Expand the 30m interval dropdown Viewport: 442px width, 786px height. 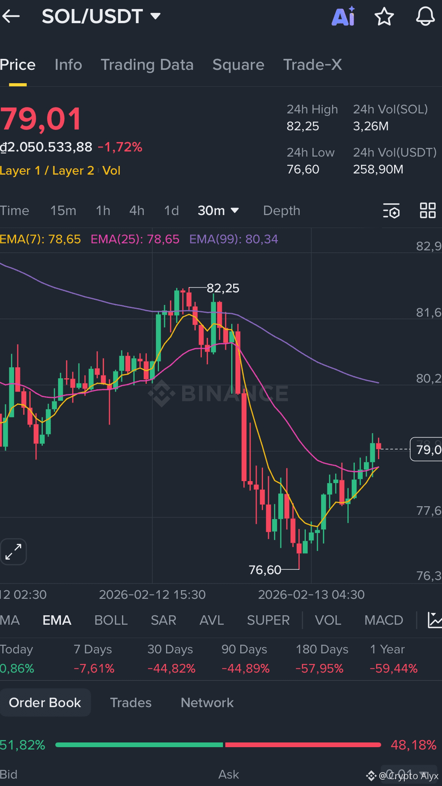pyautogui.click(x=218, y=211)
